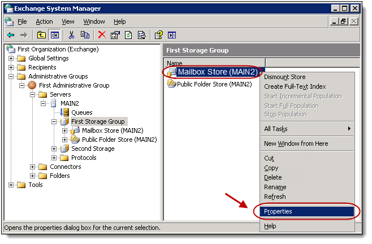
Task: Click the Up one level folder icon
Action: click(x=41, y=36)
